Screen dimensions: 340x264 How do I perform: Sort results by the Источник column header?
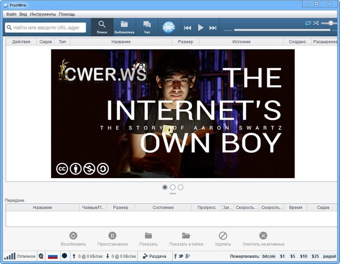pos(242,42)
